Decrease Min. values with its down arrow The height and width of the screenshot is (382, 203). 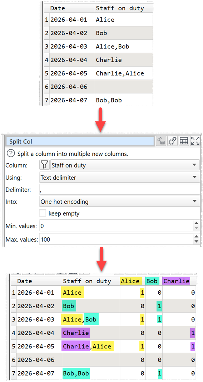pos(197,228)
